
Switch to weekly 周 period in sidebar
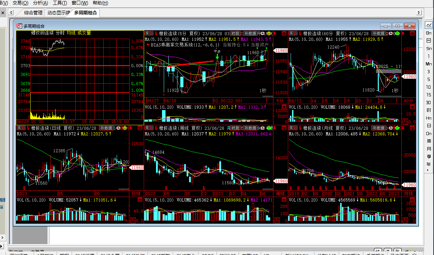click(429, 141)
